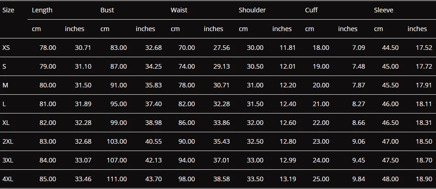Select the Length column header
436x189 pixels.
[x=42, y=10]
